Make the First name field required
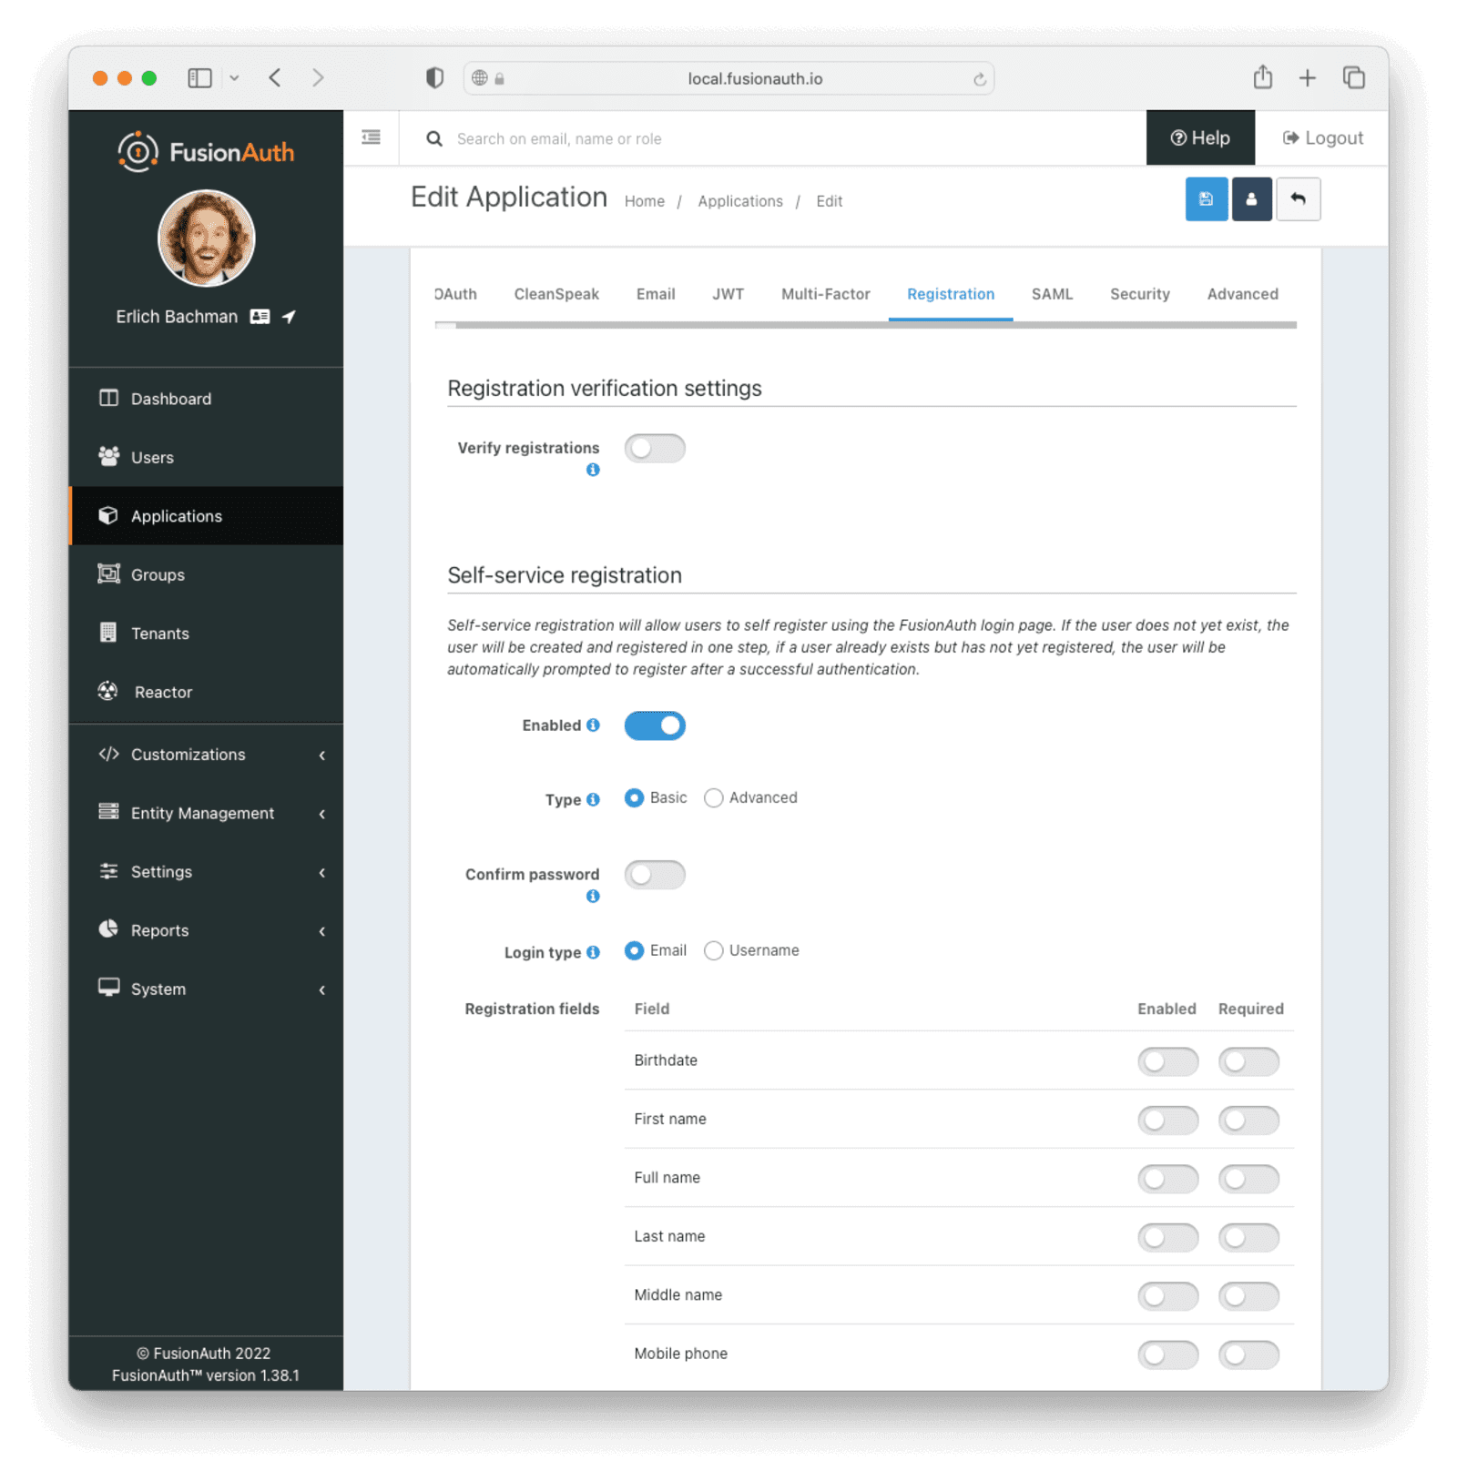The height and width of the screenshot is (1481, 1457). pyautogui.click(x=1248, y=1120)
